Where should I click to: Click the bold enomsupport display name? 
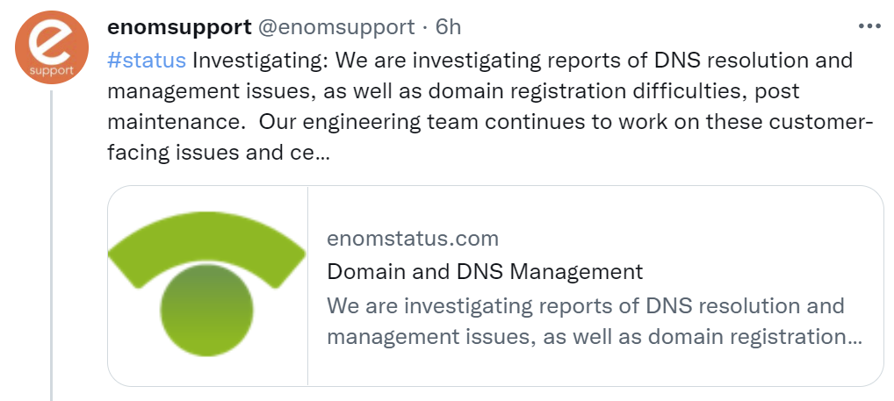(x=178, y=27)
